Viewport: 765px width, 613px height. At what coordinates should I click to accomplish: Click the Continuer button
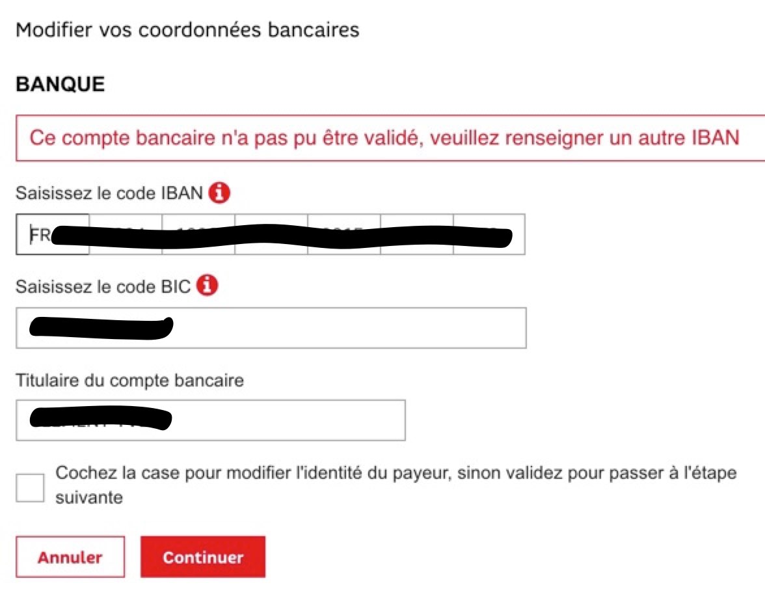point(202,556)
